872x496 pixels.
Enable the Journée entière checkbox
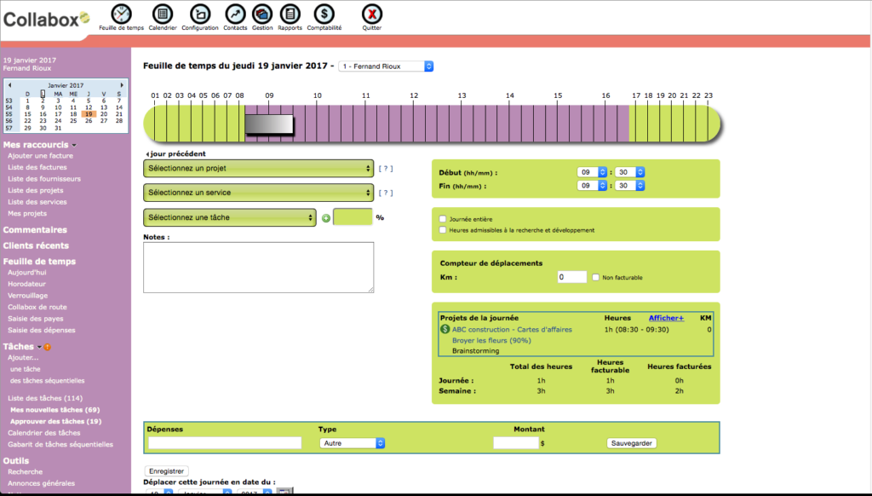(x=443, y=219)
